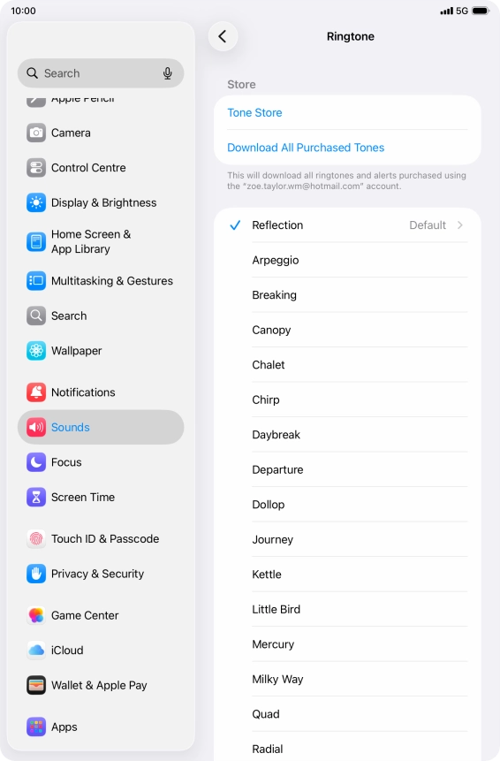Choose Milky Way as ringtone
The height and width of the screenshot is (761, 500).
coord(347,680)
